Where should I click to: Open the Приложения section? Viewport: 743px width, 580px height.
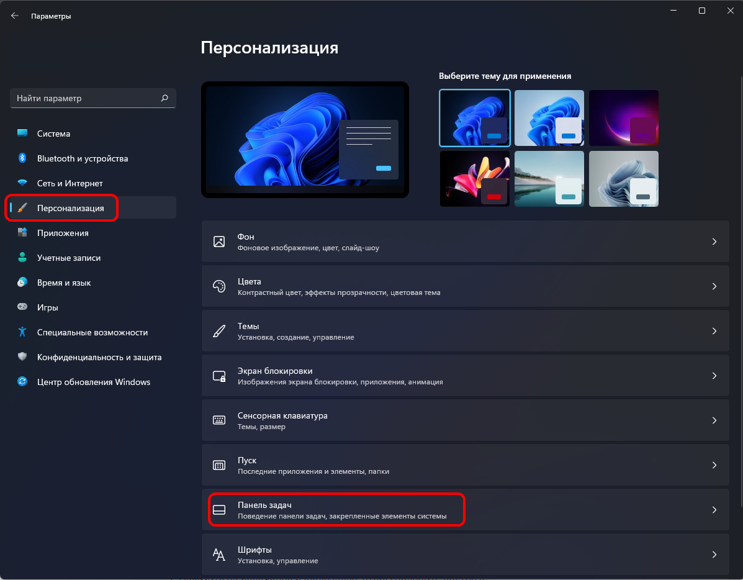(93, 232)
